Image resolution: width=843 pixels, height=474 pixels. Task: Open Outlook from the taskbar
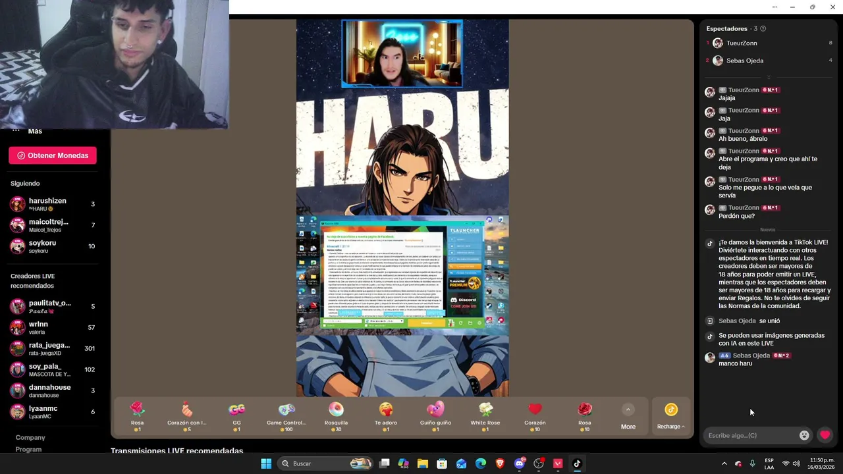coord(462,463)
